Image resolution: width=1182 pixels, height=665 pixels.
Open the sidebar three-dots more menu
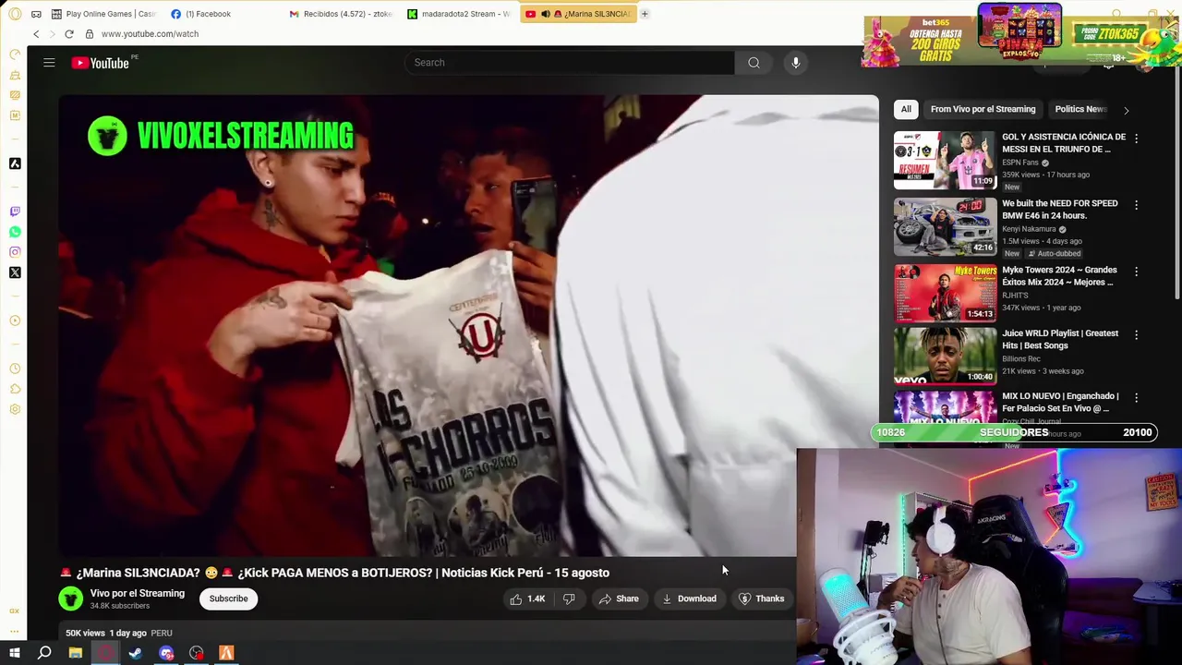tap(15, 633)
